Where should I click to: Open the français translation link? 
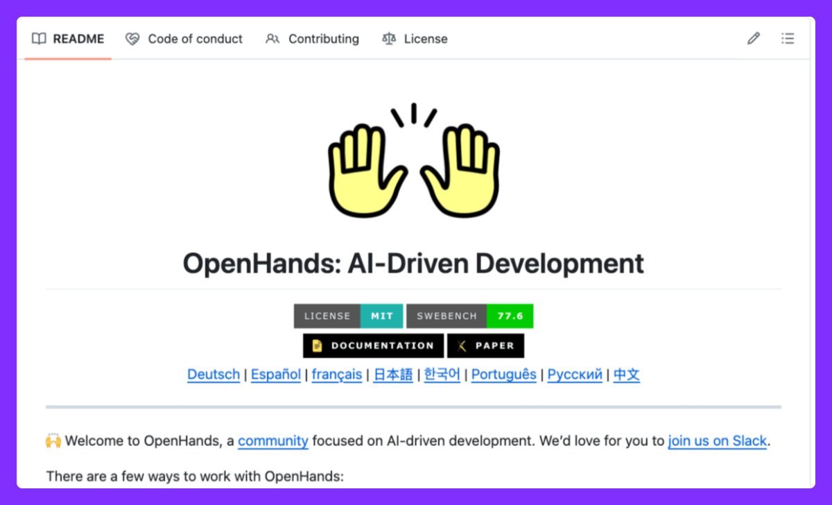[337, 375]
